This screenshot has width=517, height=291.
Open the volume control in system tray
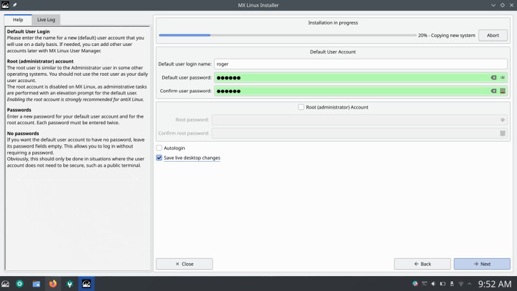pyautogui.click(x=434, y=284)
